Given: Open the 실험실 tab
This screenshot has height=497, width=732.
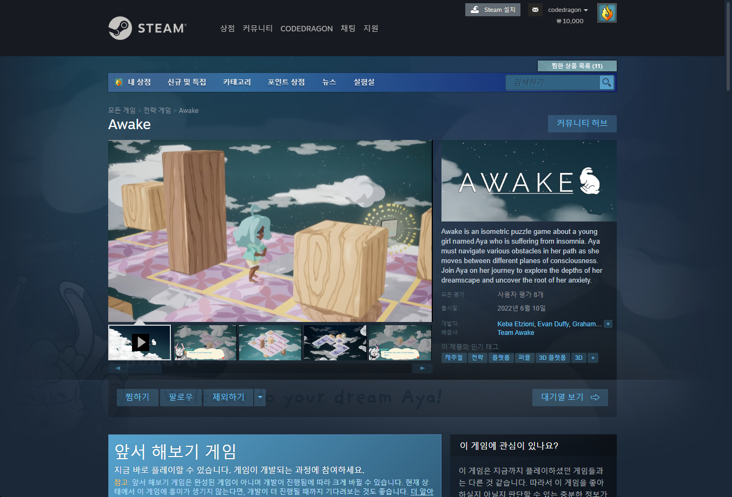Looking at the screenshot, I should coord(364,82).
